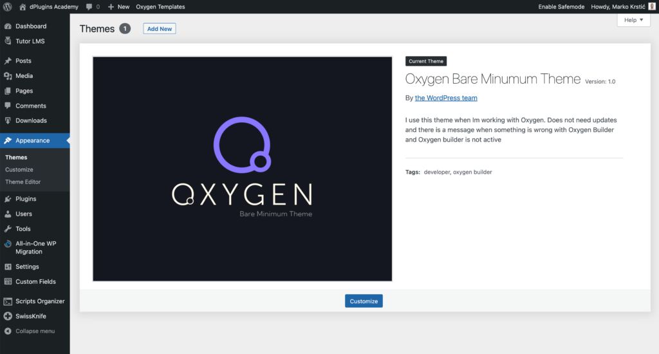Click the plus icon next to New

pyautogui.click(x=111, y=6)
